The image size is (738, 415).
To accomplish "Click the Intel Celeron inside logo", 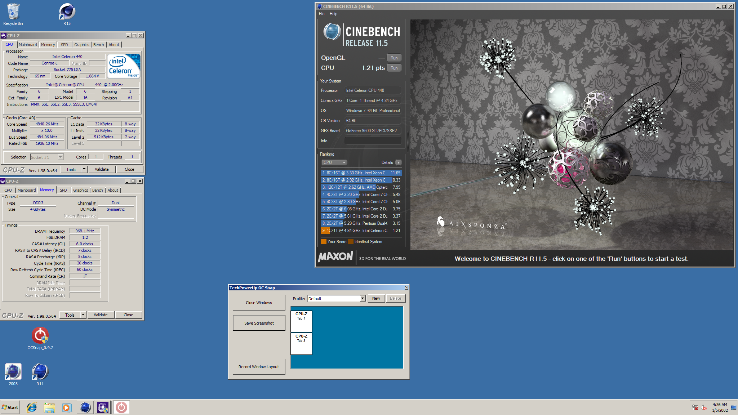I will pyautogui.click(x=124, y=66).
